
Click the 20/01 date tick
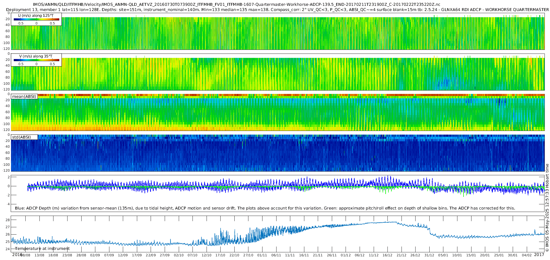coord(485,255)
